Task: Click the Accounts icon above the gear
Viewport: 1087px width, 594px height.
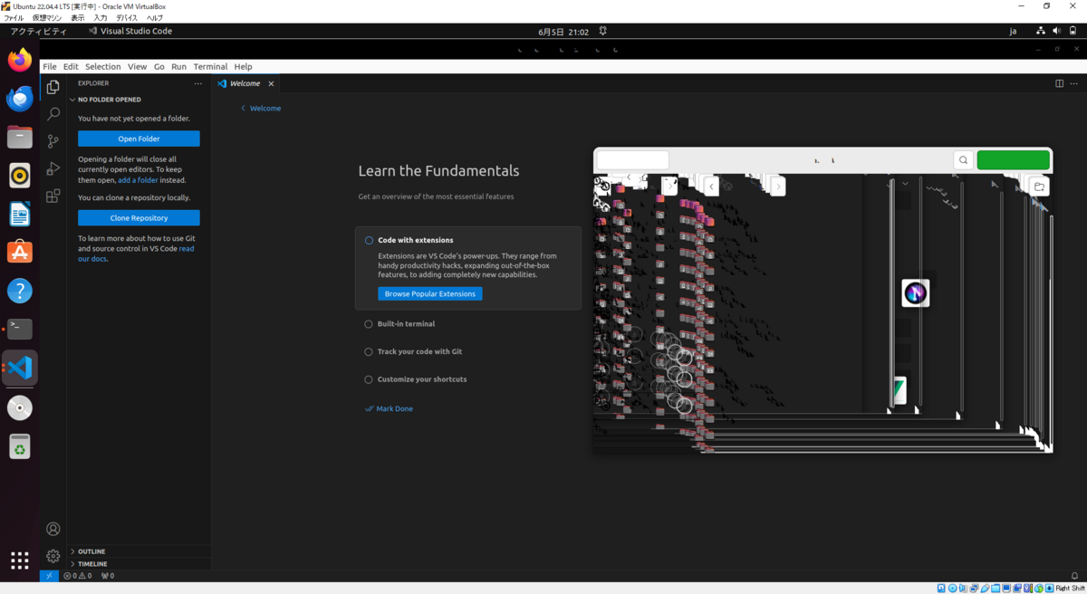Action: (x=53, y=529)
